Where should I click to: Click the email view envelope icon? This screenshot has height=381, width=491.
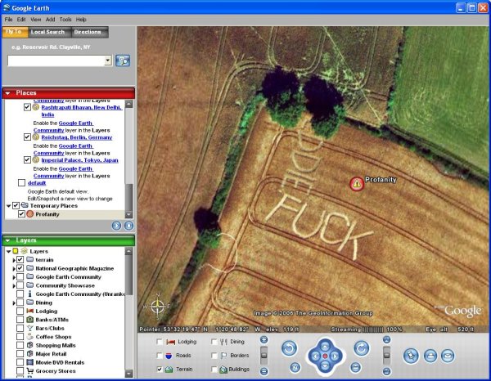[447, 356]
